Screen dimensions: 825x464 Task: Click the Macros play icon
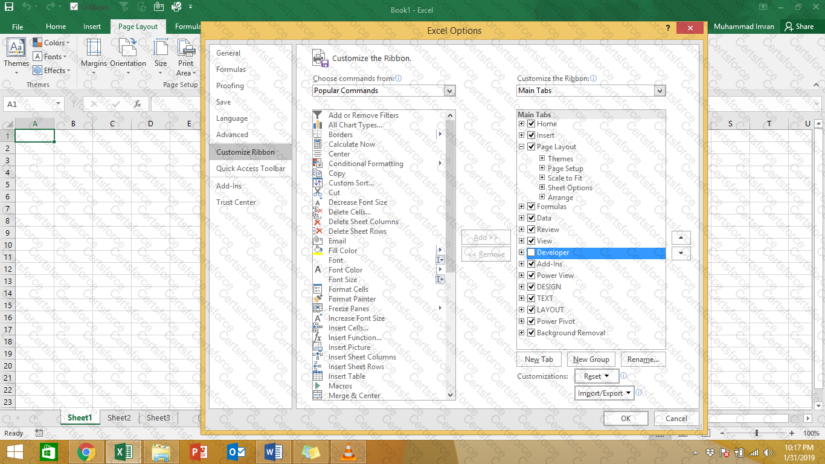coord(318,385)
